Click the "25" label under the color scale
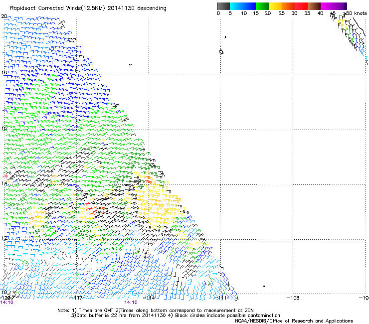Image resolution: width=369 pixels, height=324 pixels. (x=282, y=13)
